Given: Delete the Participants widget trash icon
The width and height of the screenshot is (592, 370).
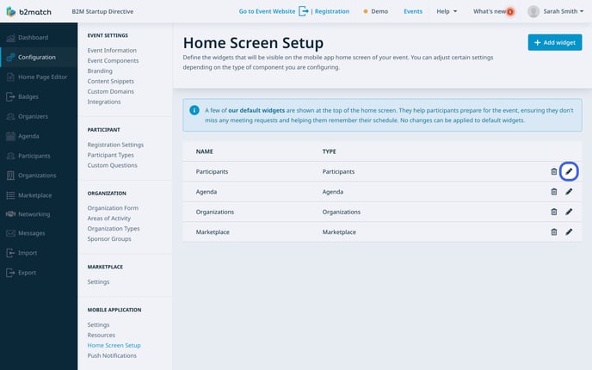Looking at the screenshot, I should (554, 171).
